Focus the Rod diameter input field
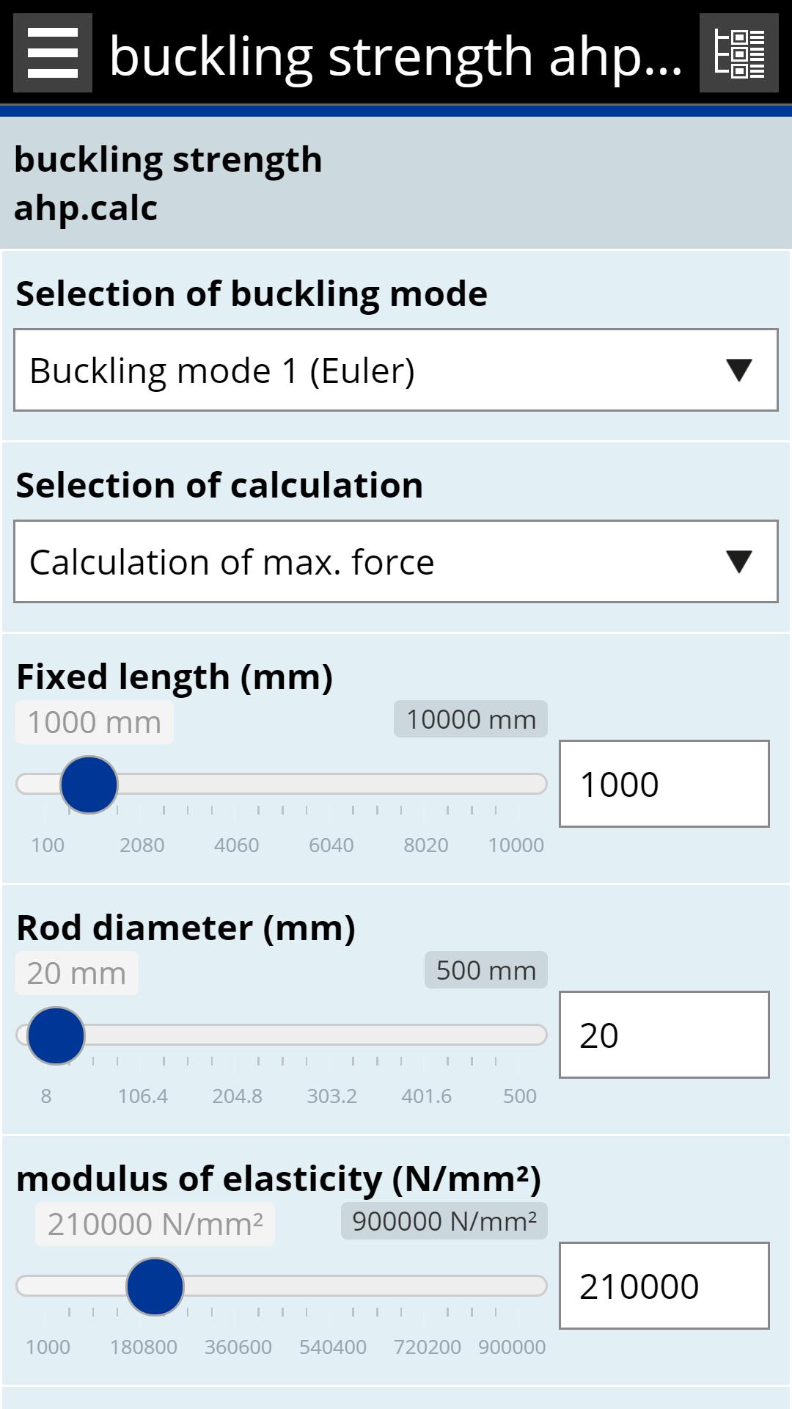 tap(664, 1035)
